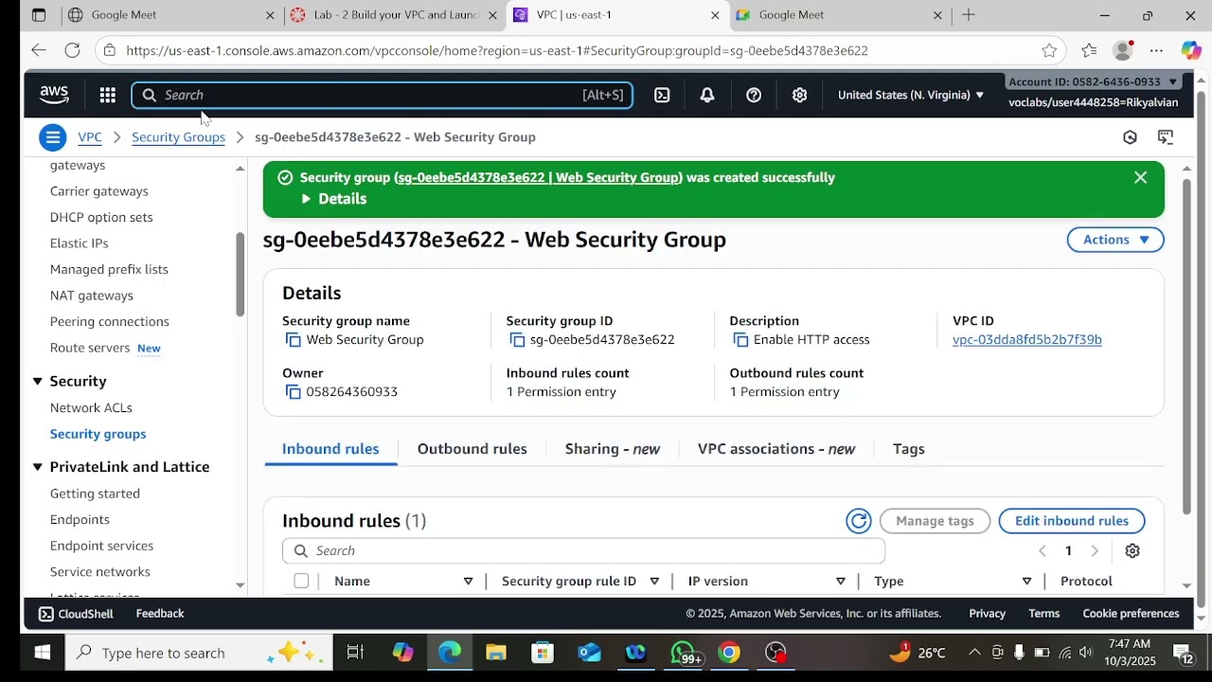Viewport: 1212px width, 682px height.
Task: Bookmark this page with the star icon
Action: pyautogui.click(x=1049, y=50)
